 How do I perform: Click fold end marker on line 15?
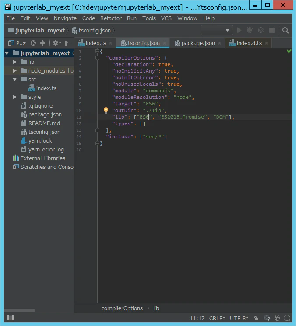[97, 143]
